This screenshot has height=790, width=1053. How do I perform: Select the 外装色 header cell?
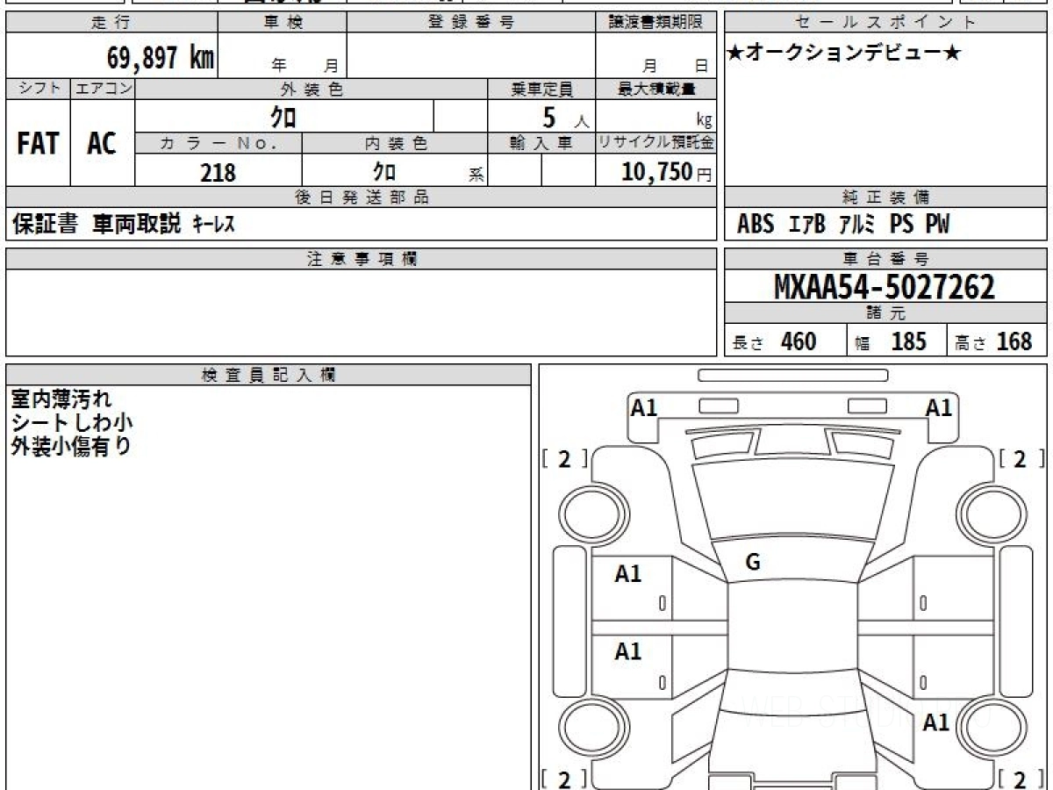point(312,89)
